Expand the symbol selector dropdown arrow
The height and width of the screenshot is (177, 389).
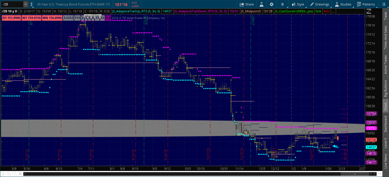[26, 4]
